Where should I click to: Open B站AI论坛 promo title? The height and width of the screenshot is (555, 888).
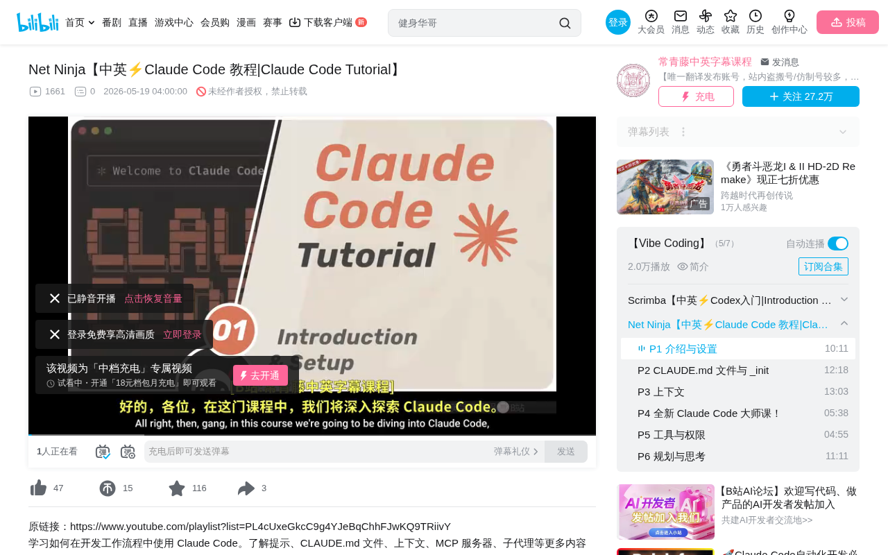tap(789, 497)
